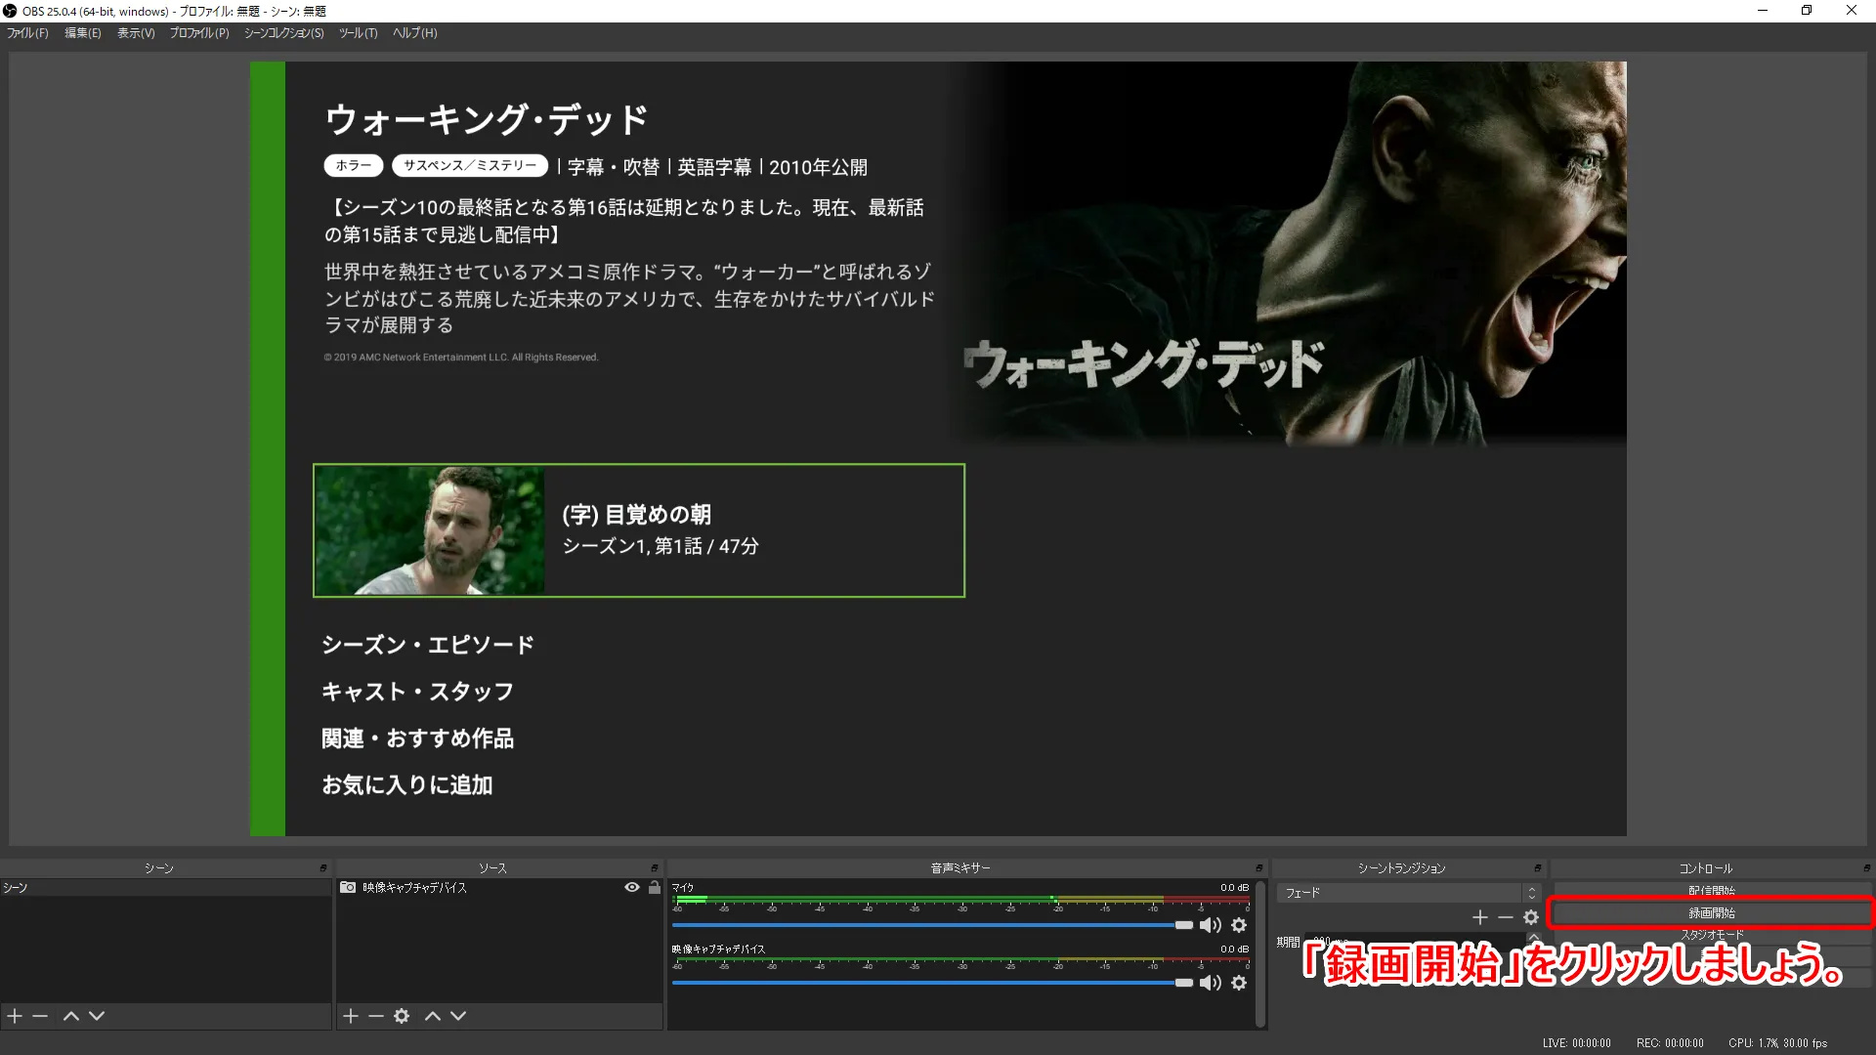Click the OBS logo in the title bar
The width and height of the screenshot is (1876, 1055).
coord(10,11)
